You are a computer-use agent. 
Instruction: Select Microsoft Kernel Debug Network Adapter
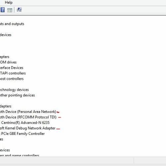coord(28,128)
